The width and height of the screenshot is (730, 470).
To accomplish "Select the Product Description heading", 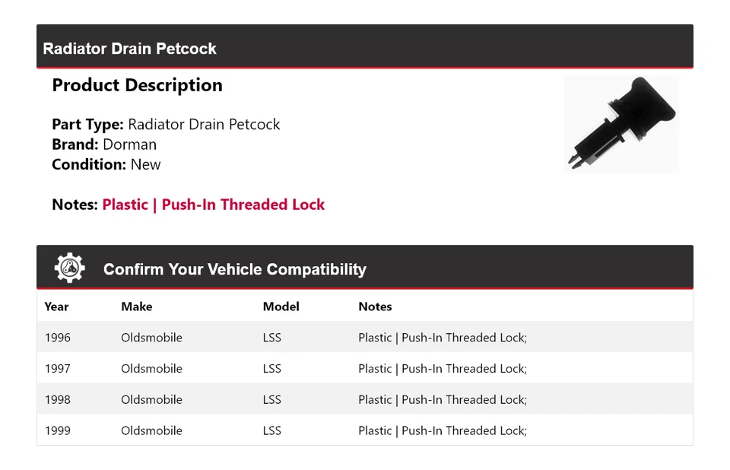I will coord(137,85).
